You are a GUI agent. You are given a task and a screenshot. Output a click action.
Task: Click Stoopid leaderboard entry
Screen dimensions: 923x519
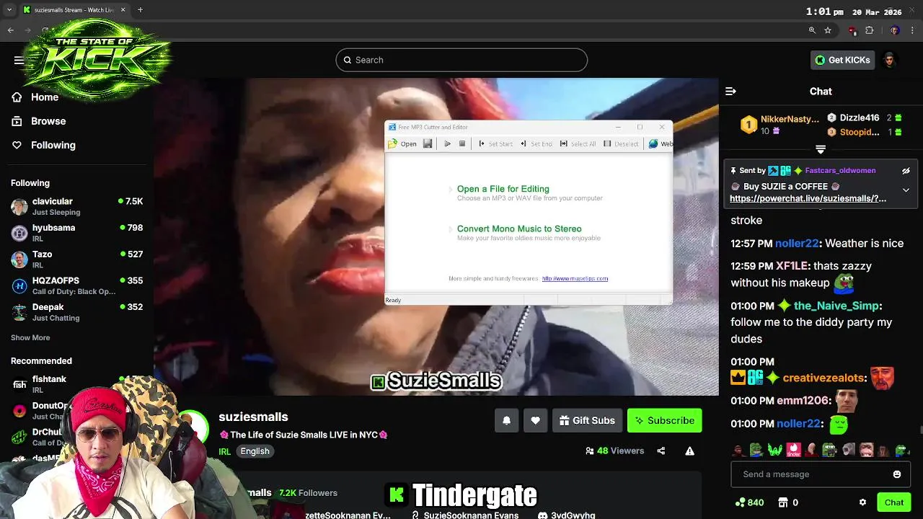pos(864,132)
